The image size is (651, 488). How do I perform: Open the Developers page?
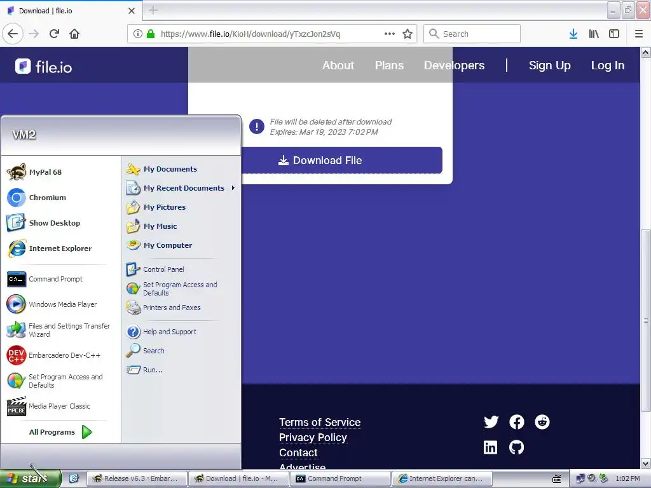pyautogui.click(x=454, y=65)
